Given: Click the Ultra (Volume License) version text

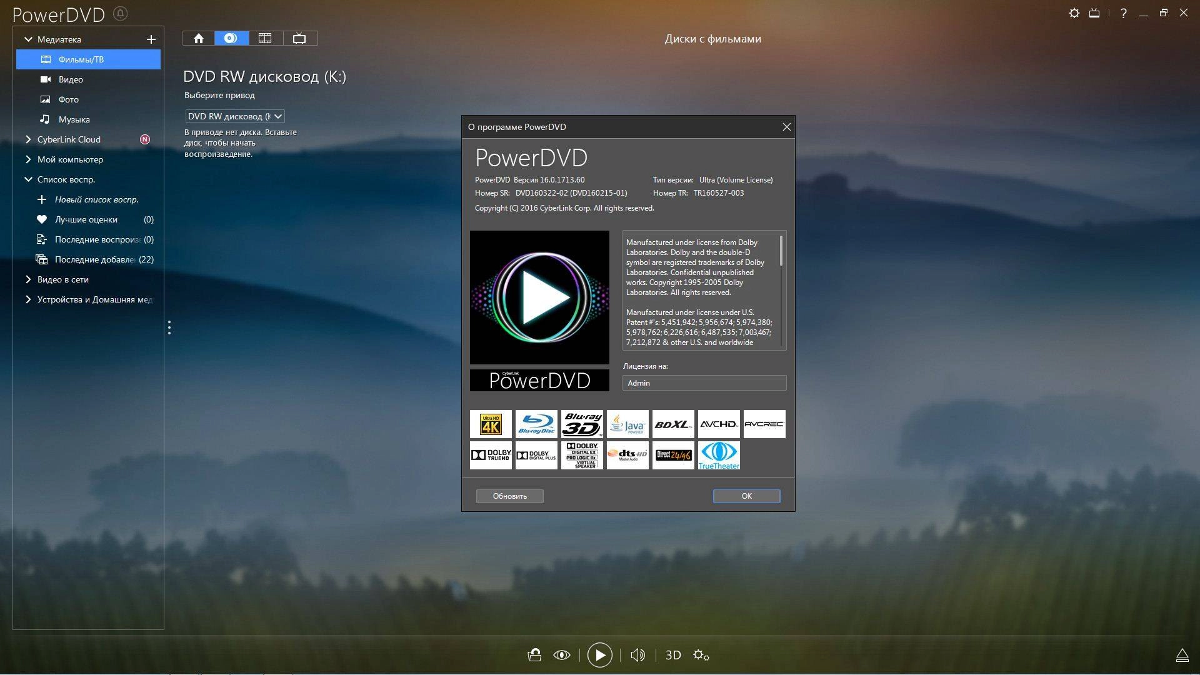Looking at the screenshot, I should [x=736, y=180].
